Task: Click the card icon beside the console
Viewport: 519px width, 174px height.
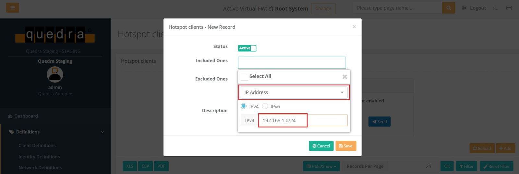Action: tap(509, 8)
